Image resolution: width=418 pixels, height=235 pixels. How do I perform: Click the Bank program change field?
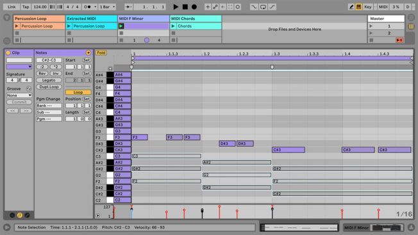coord(49,106)
